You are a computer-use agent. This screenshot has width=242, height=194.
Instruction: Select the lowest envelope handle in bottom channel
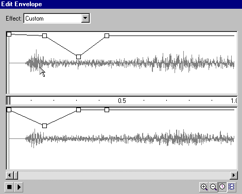44,126
